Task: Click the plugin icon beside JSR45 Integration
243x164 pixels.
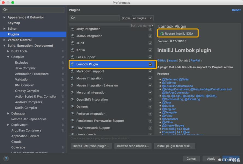Action: (x=72, y=36)
